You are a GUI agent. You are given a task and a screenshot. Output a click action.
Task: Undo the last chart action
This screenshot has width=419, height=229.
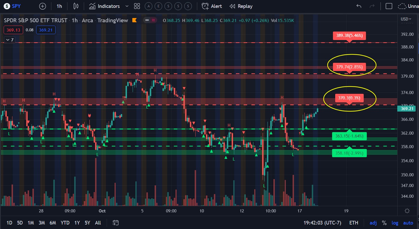coord(359,6)
